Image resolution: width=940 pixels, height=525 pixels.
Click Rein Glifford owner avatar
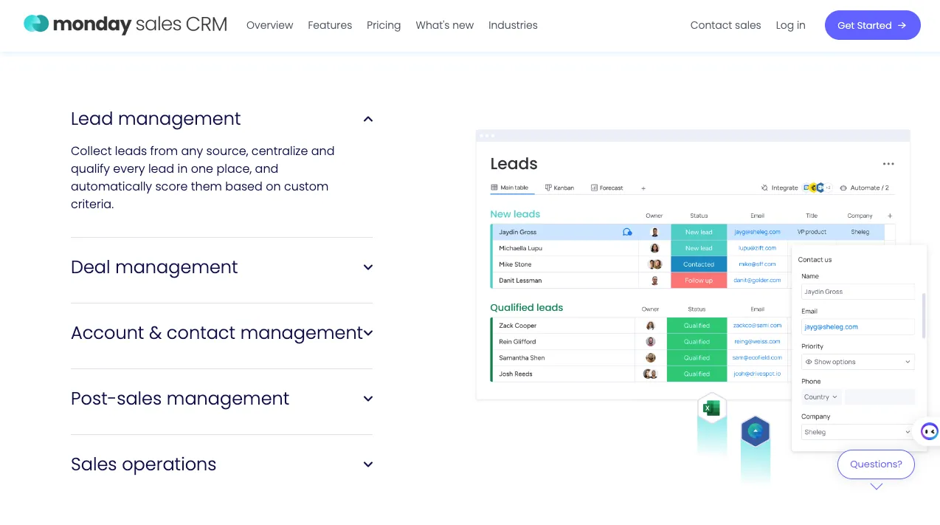[x=650, y=342]
